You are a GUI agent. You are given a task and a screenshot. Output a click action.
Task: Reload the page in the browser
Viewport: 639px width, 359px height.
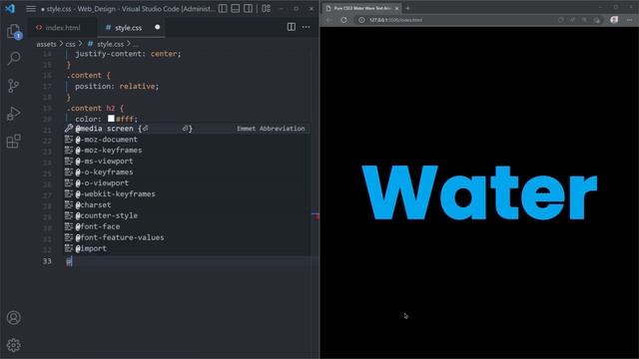(343, 20)
